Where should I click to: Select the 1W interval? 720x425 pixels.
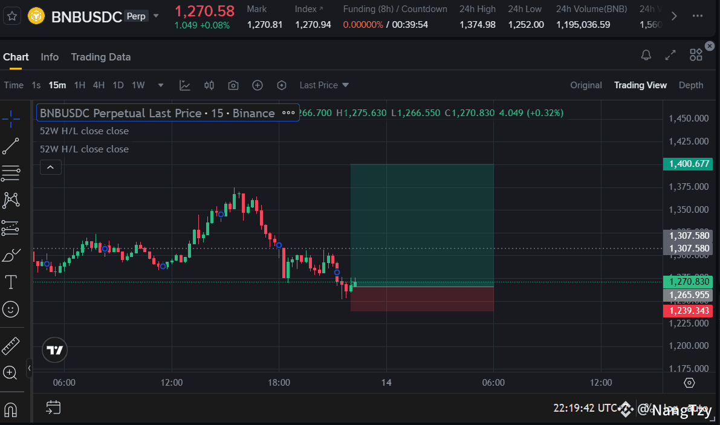coord(138,85)
